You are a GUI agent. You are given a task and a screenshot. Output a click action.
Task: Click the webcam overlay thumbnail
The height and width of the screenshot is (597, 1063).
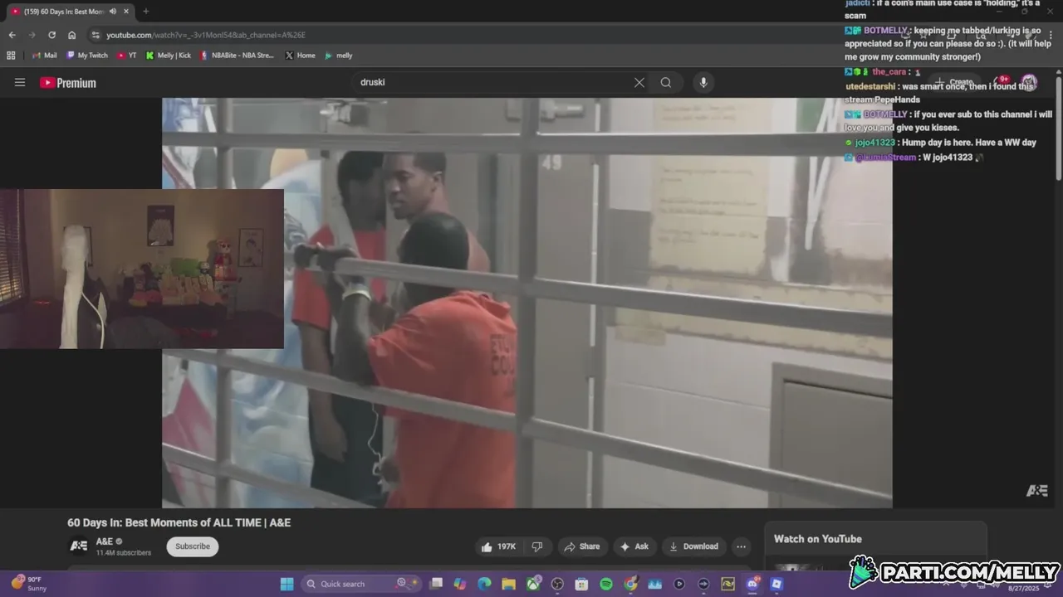click(142, 269)
